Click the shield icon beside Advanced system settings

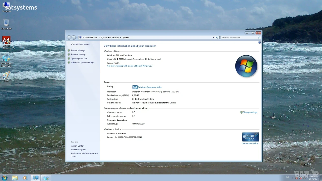[69, 62]
